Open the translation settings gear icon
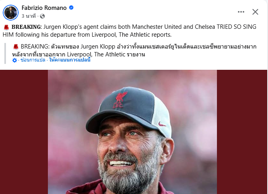Viewport: 268px width, 194px height. [x=15, y=60]
